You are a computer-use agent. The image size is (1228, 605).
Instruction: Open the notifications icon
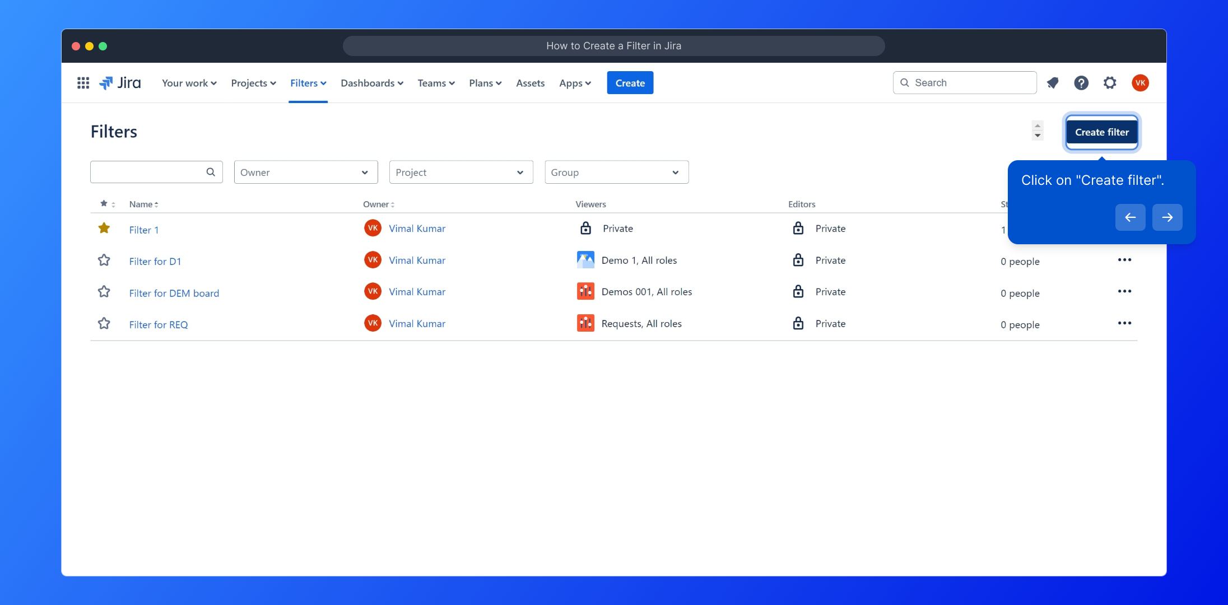[x=1053, y=83]
